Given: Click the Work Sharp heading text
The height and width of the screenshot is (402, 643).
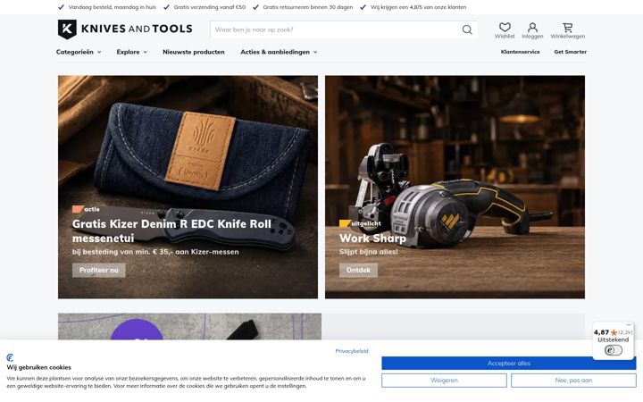Looking at the screenshot, I should click(372, 238).
